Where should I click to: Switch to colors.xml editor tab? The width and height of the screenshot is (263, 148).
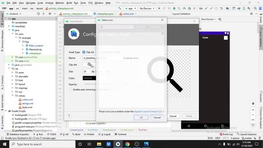[x=128, y=14]
